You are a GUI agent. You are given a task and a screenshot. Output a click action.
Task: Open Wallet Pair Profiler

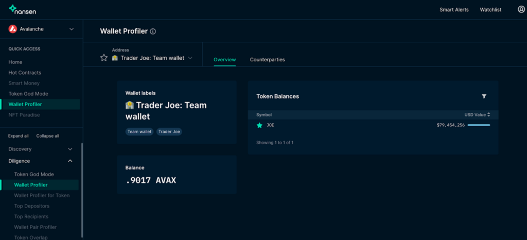pos(36,227)
